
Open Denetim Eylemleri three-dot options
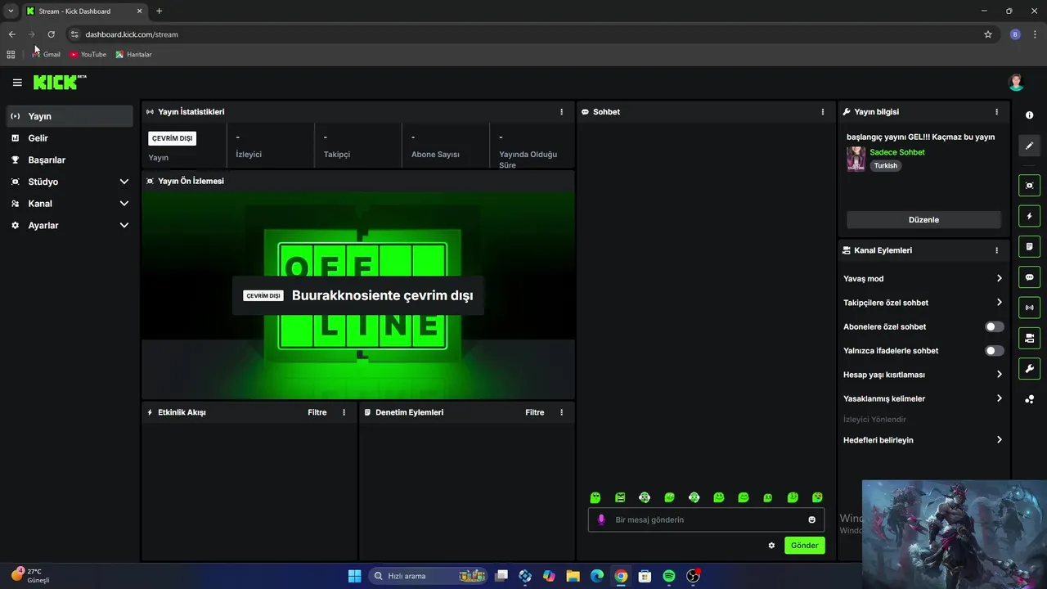point(561,412)
